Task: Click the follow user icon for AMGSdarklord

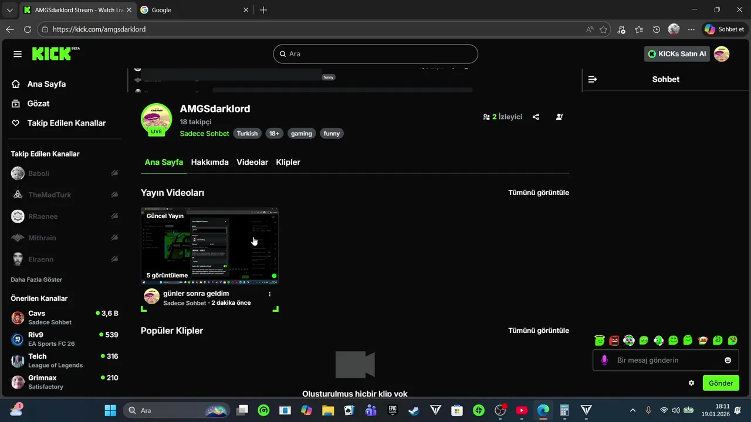Action: (x=559, y=117)
